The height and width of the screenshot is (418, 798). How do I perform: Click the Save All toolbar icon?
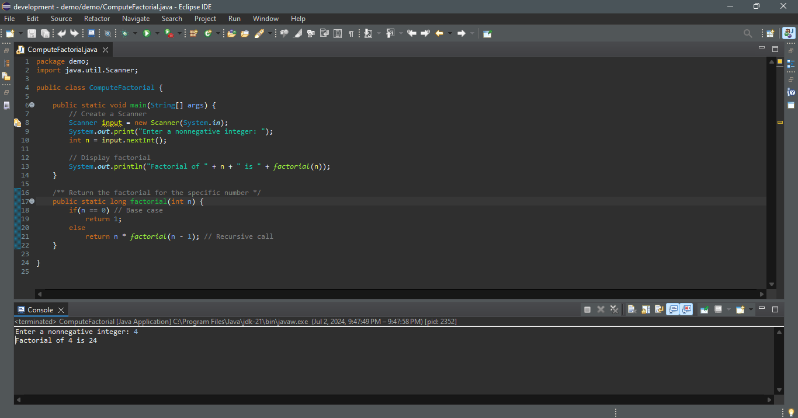(x=45, y=33)
